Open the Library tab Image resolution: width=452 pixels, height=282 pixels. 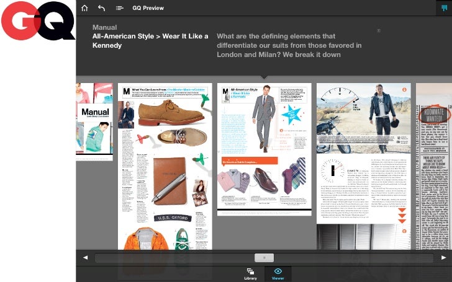(250, 274)
